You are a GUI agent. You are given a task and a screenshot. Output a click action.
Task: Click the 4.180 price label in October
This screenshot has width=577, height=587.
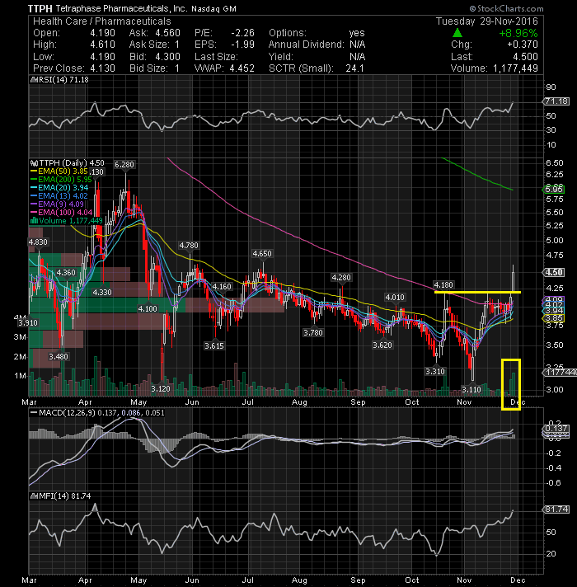coord(443,285)
